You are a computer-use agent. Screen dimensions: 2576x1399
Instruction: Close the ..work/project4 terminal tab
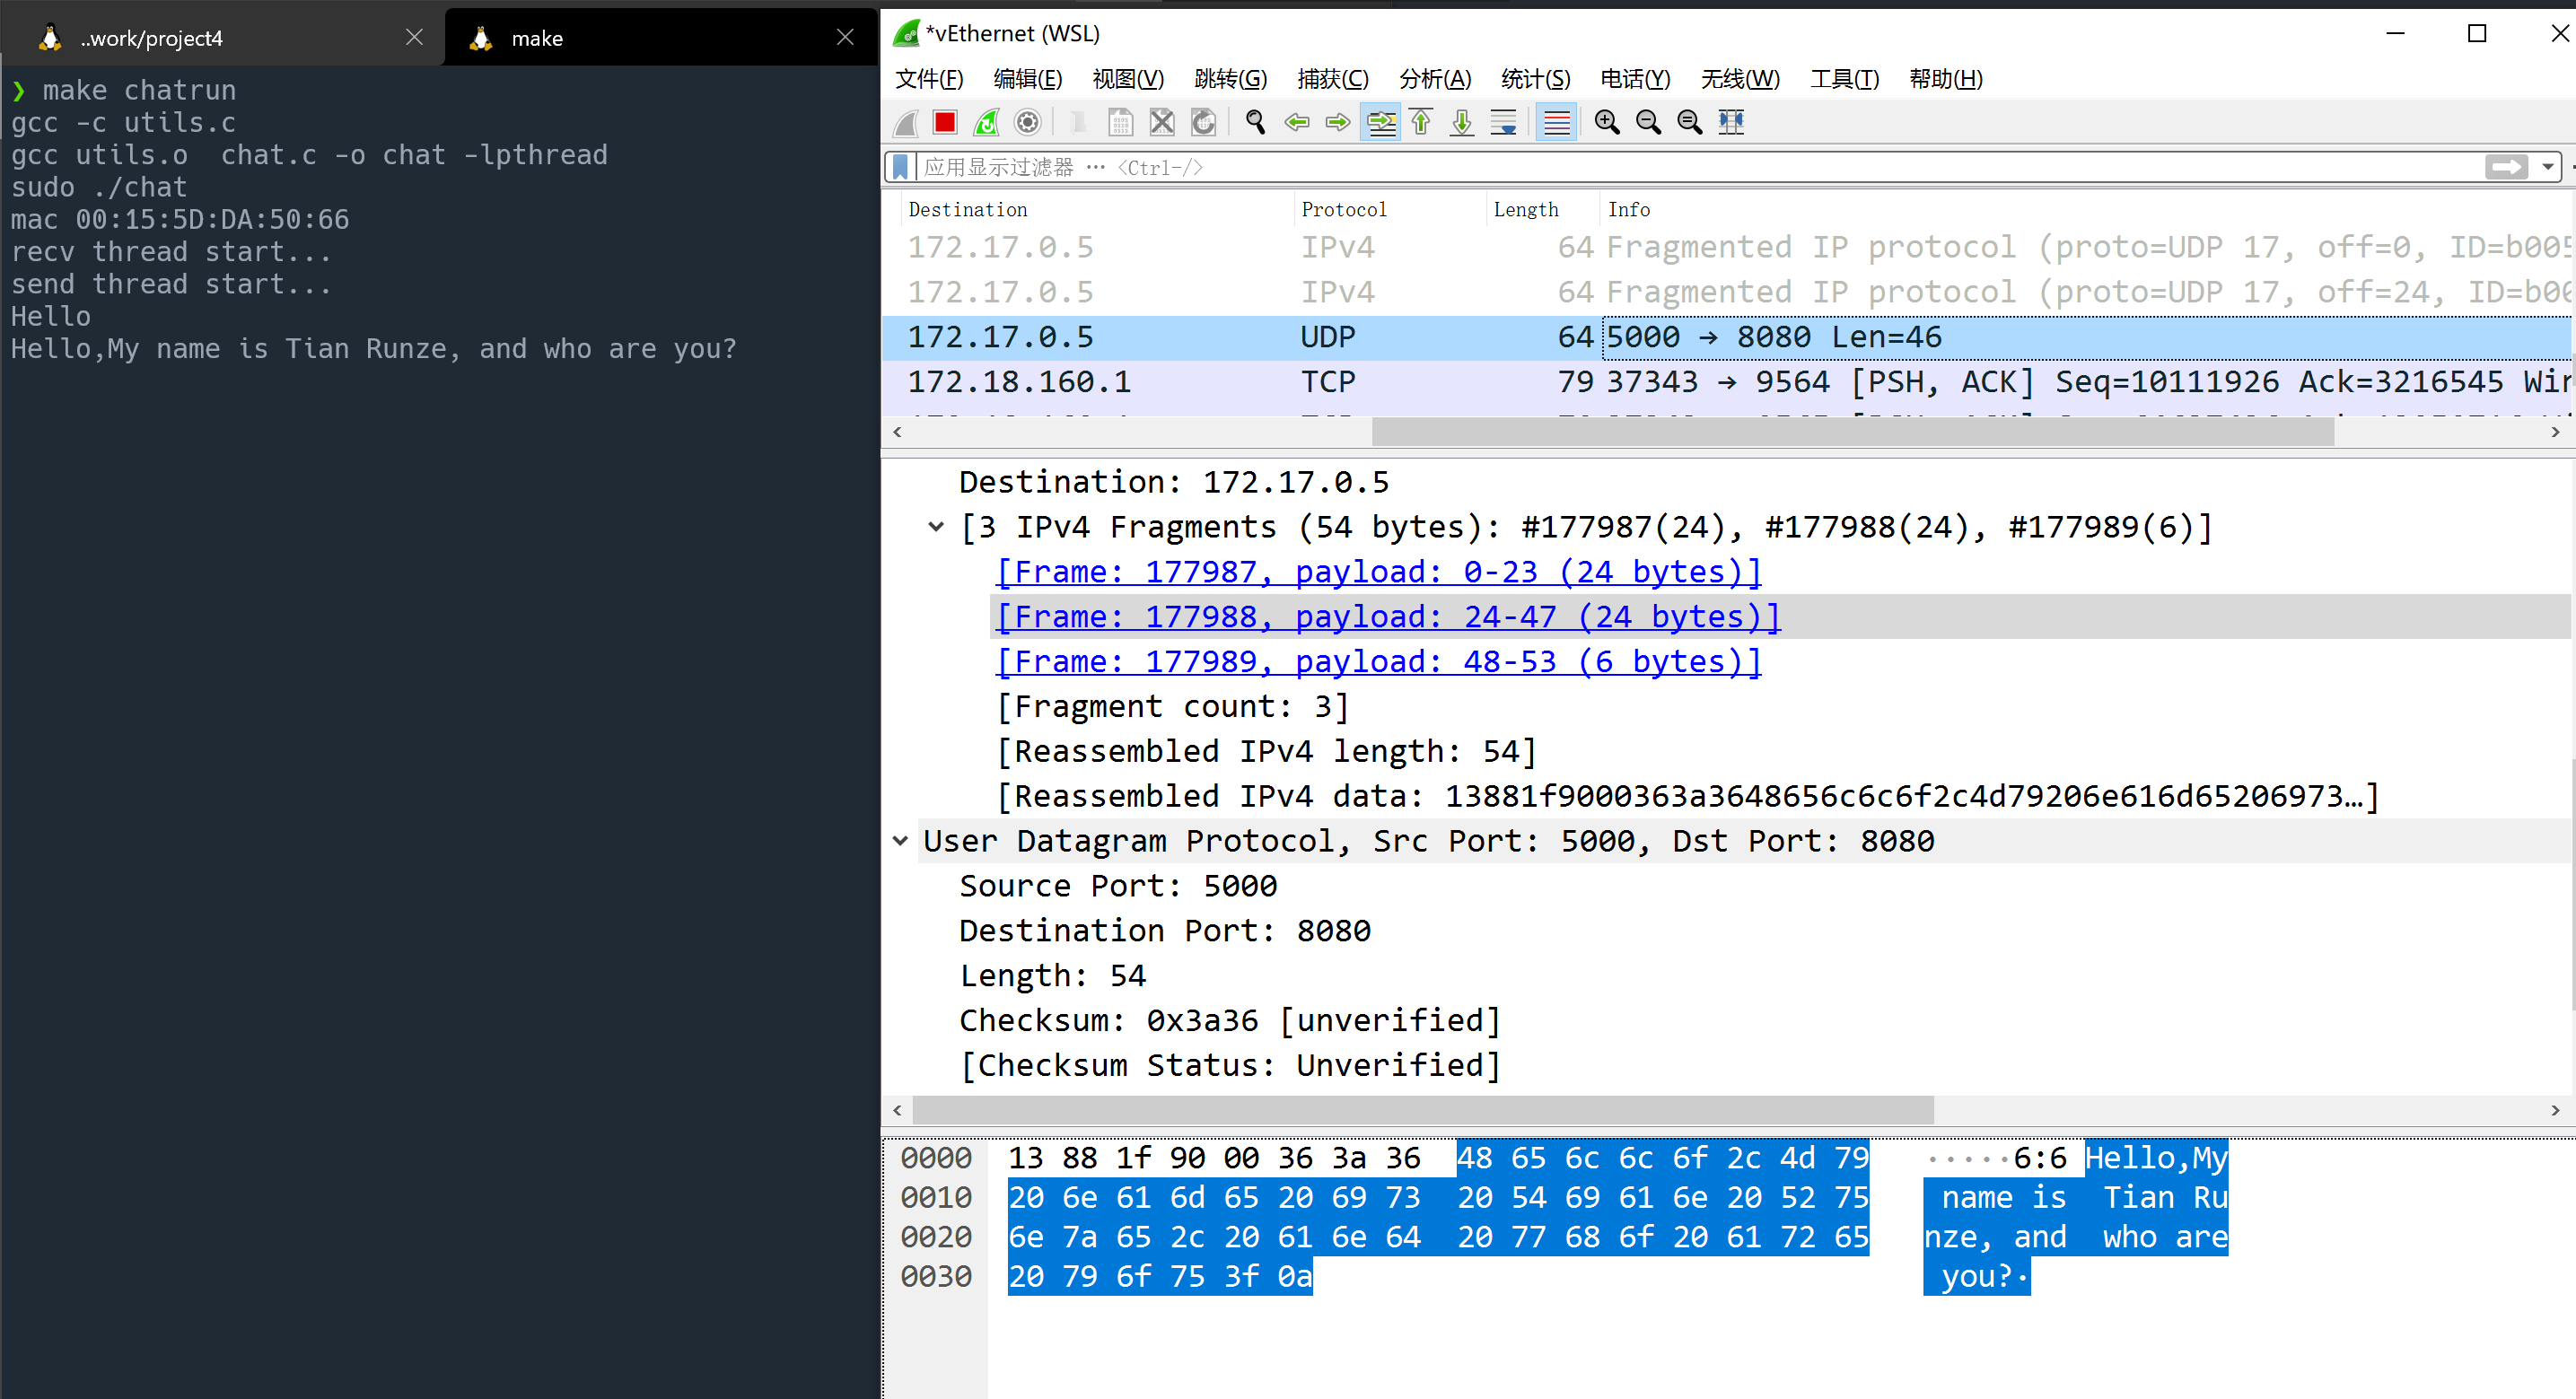[414, 38]
